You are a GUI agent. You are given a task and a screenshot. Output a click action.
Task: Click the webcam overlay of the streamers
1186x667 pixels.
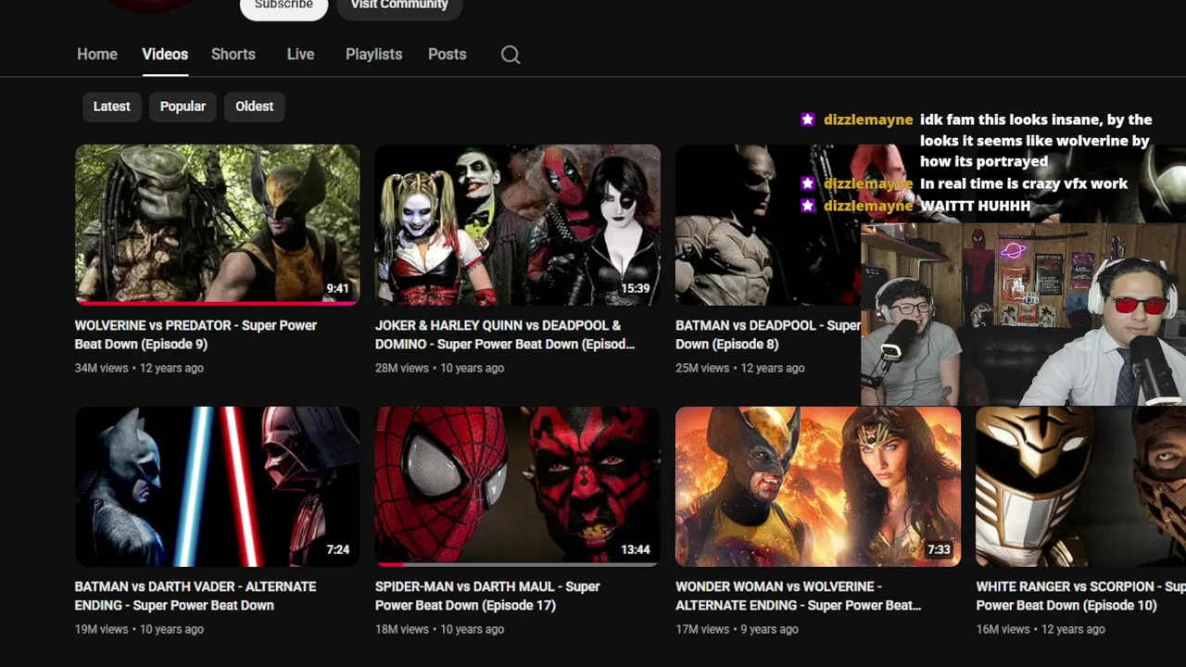(1023, 314)
